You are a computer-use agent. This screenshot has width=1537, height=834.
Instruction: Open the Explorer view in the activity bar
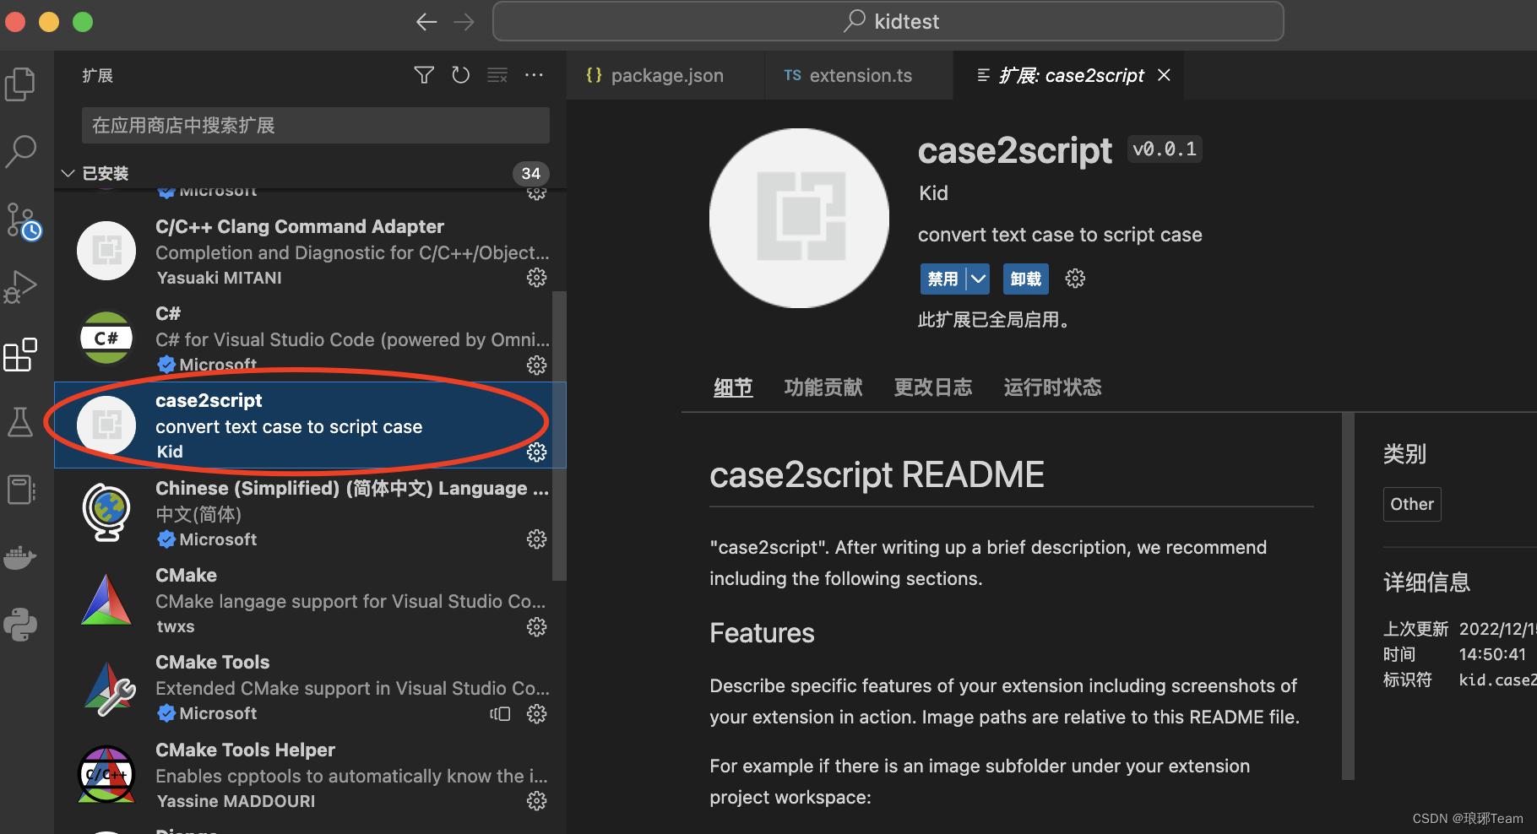tap(20, 84)
